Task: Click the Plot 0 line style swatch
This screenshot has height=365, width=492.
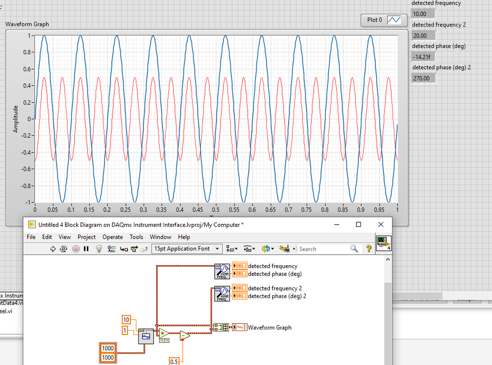Action: coord(394,20)
